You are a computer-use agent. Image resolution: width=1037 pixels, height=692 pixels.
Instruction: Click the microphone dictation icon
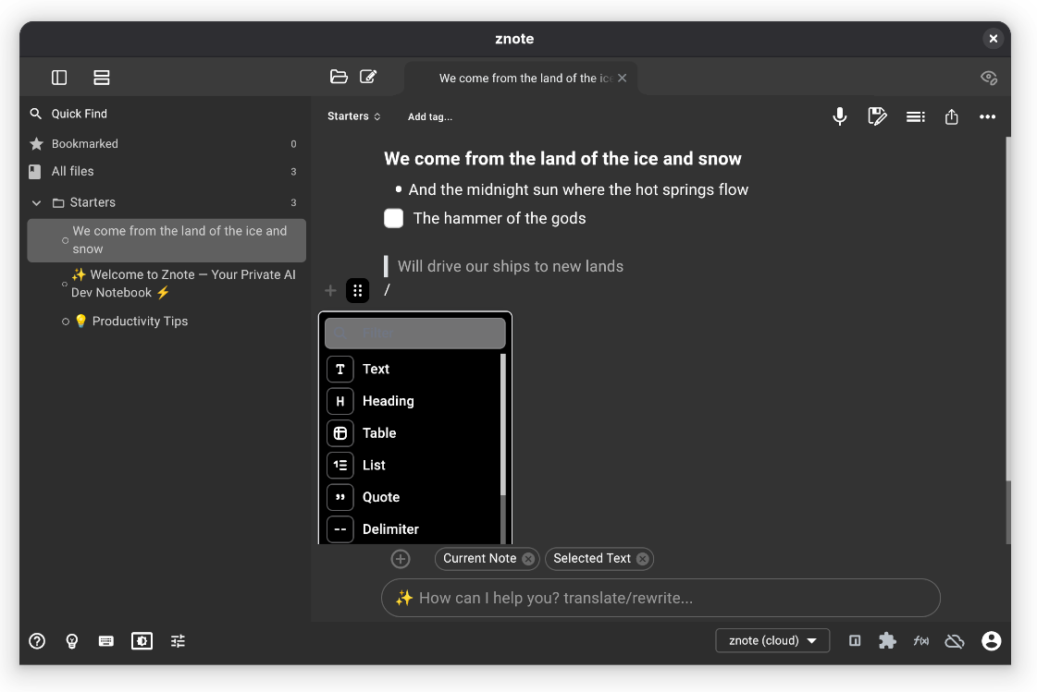[x=839, y=116]
